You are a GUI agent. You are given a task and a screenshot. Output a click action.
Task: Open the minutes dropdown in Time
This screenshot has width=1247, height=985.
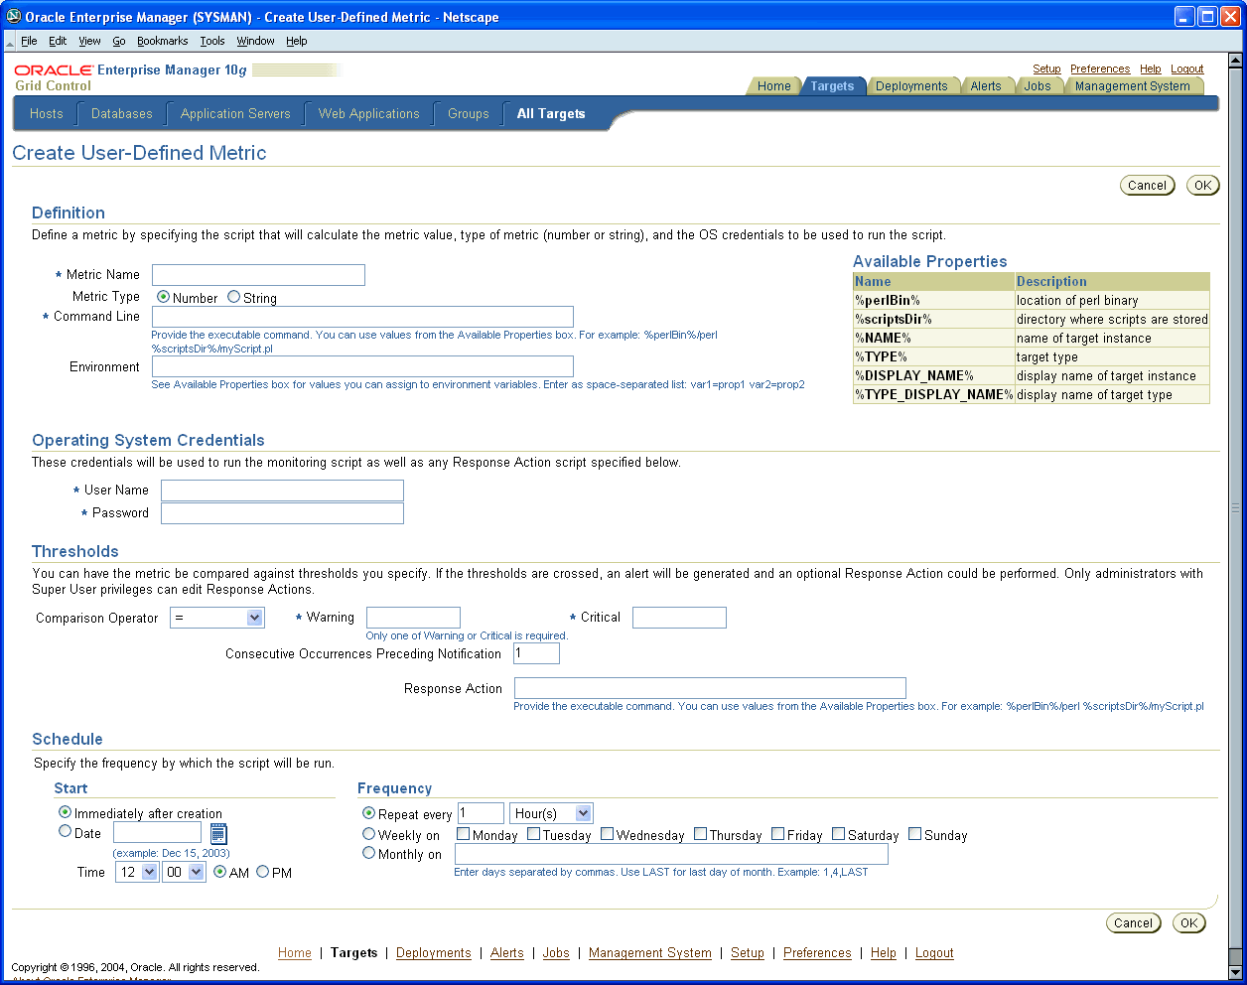184,872
